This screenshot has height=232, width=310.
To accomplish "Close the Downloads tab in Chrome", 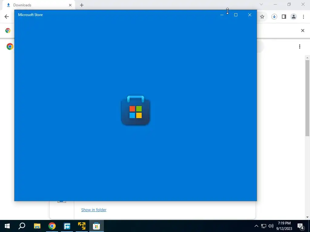I will point(70,5).
